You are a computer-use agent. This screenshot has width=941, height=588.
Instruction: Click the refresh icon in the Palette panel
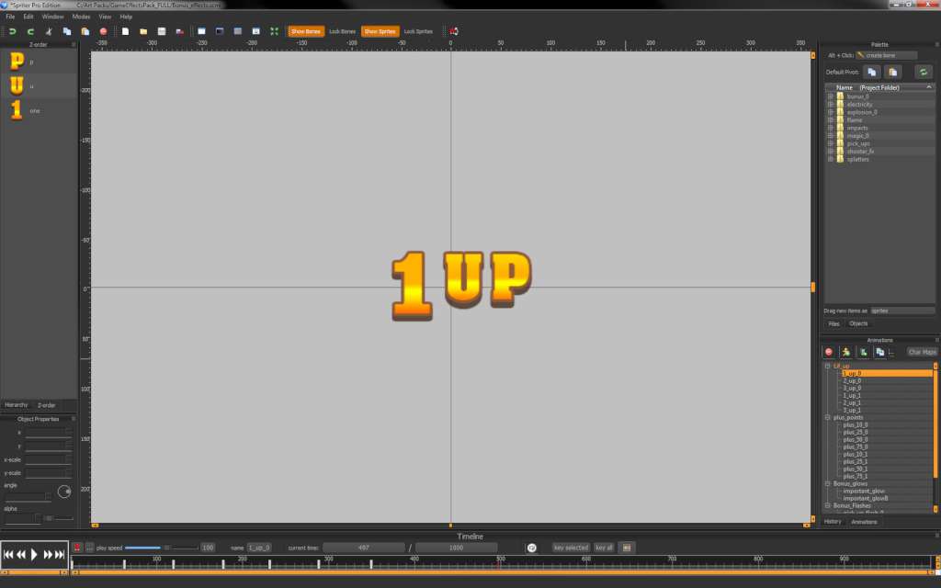coord(924,71)
